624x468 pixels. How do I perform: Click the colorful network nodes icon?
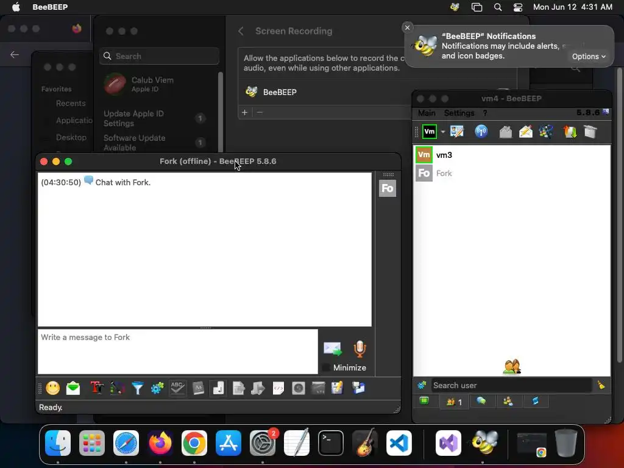coord(546,132)
